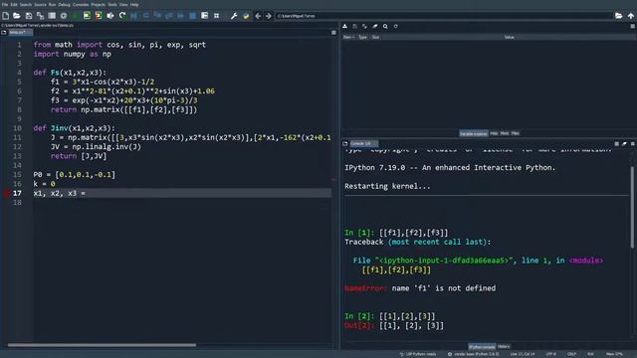Select the temp.py editor tab

(x=20, y=33)
